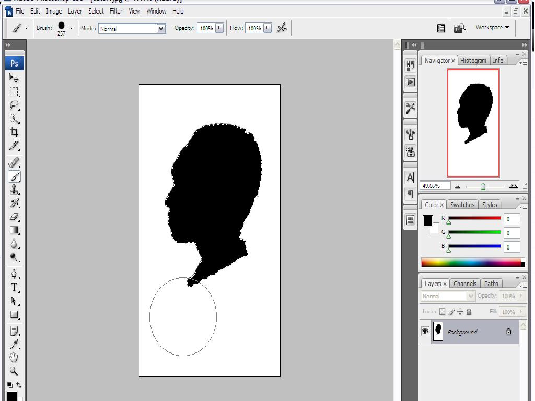Select the Background layer thumbnail
Image resolution: width=535 pixels, height=401 pixels.
[438, 331]
